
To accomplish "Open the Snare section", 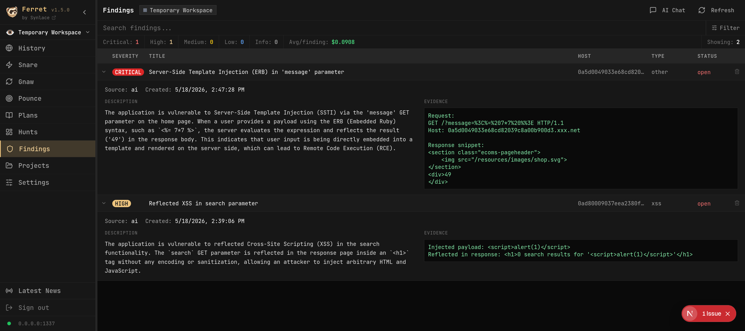I will (48, 65).
